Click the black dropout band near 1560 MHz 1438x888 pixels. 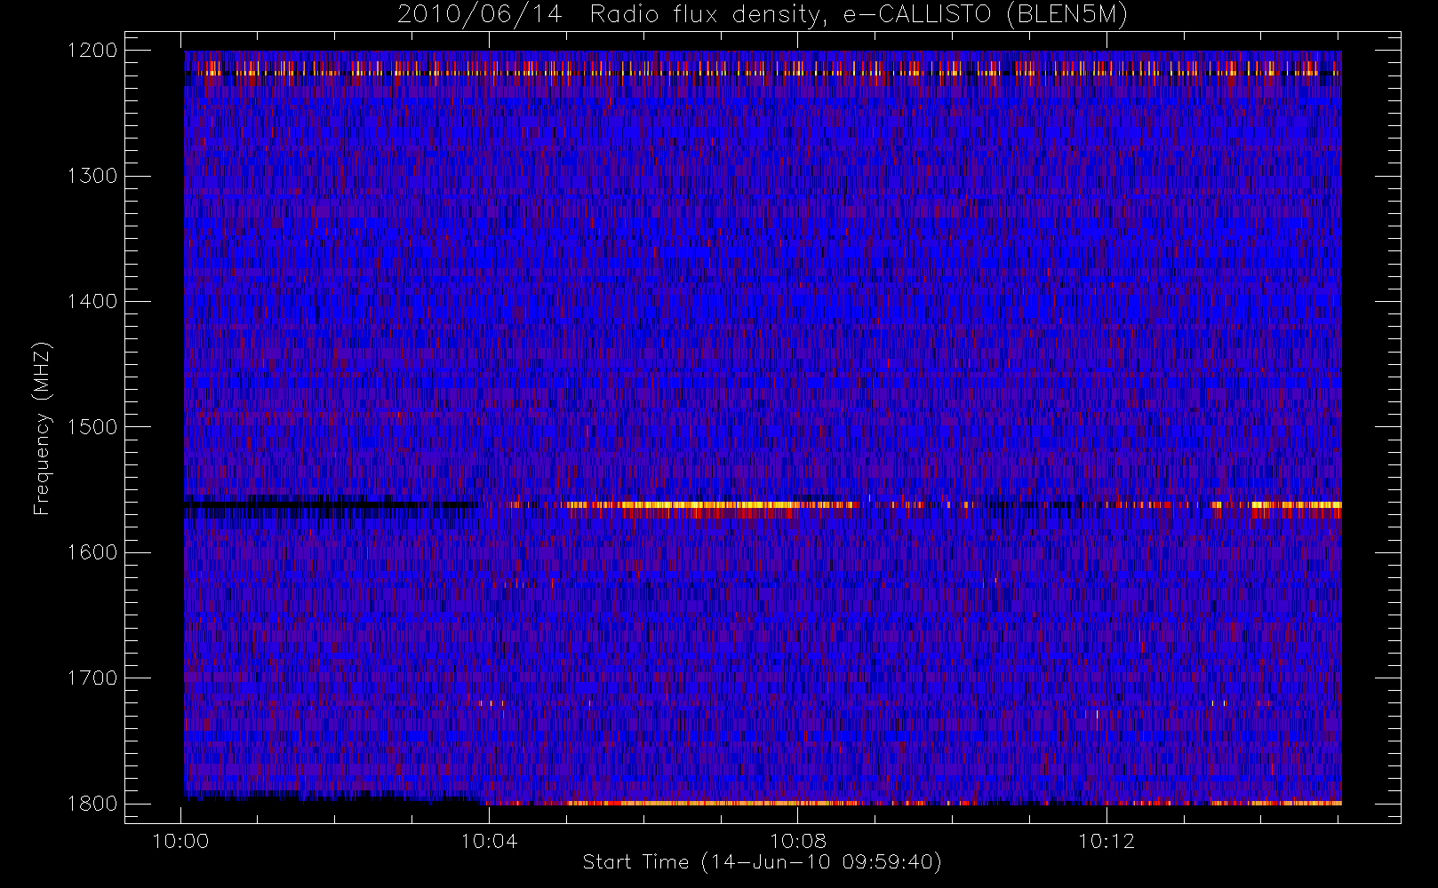pos(331,505)
